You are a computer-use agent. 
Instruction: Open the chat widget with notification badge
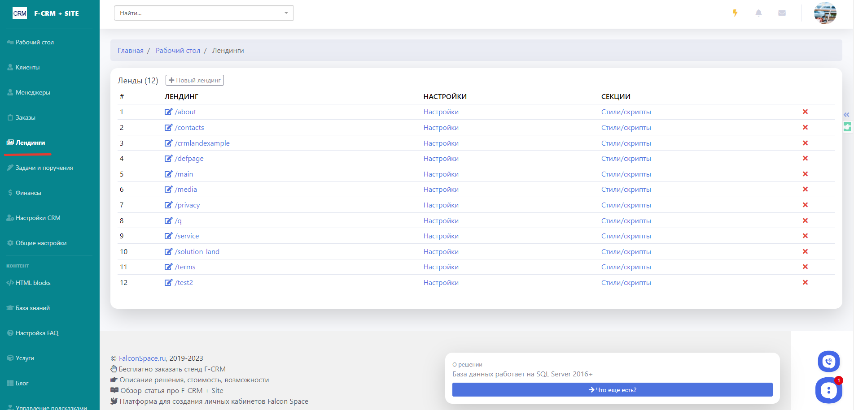828,390
